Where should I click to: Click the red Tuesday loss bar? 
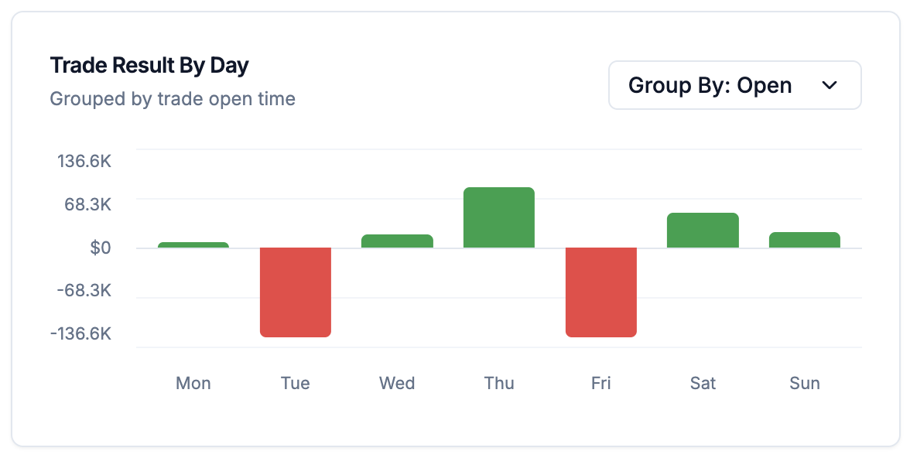click(295, 292)
